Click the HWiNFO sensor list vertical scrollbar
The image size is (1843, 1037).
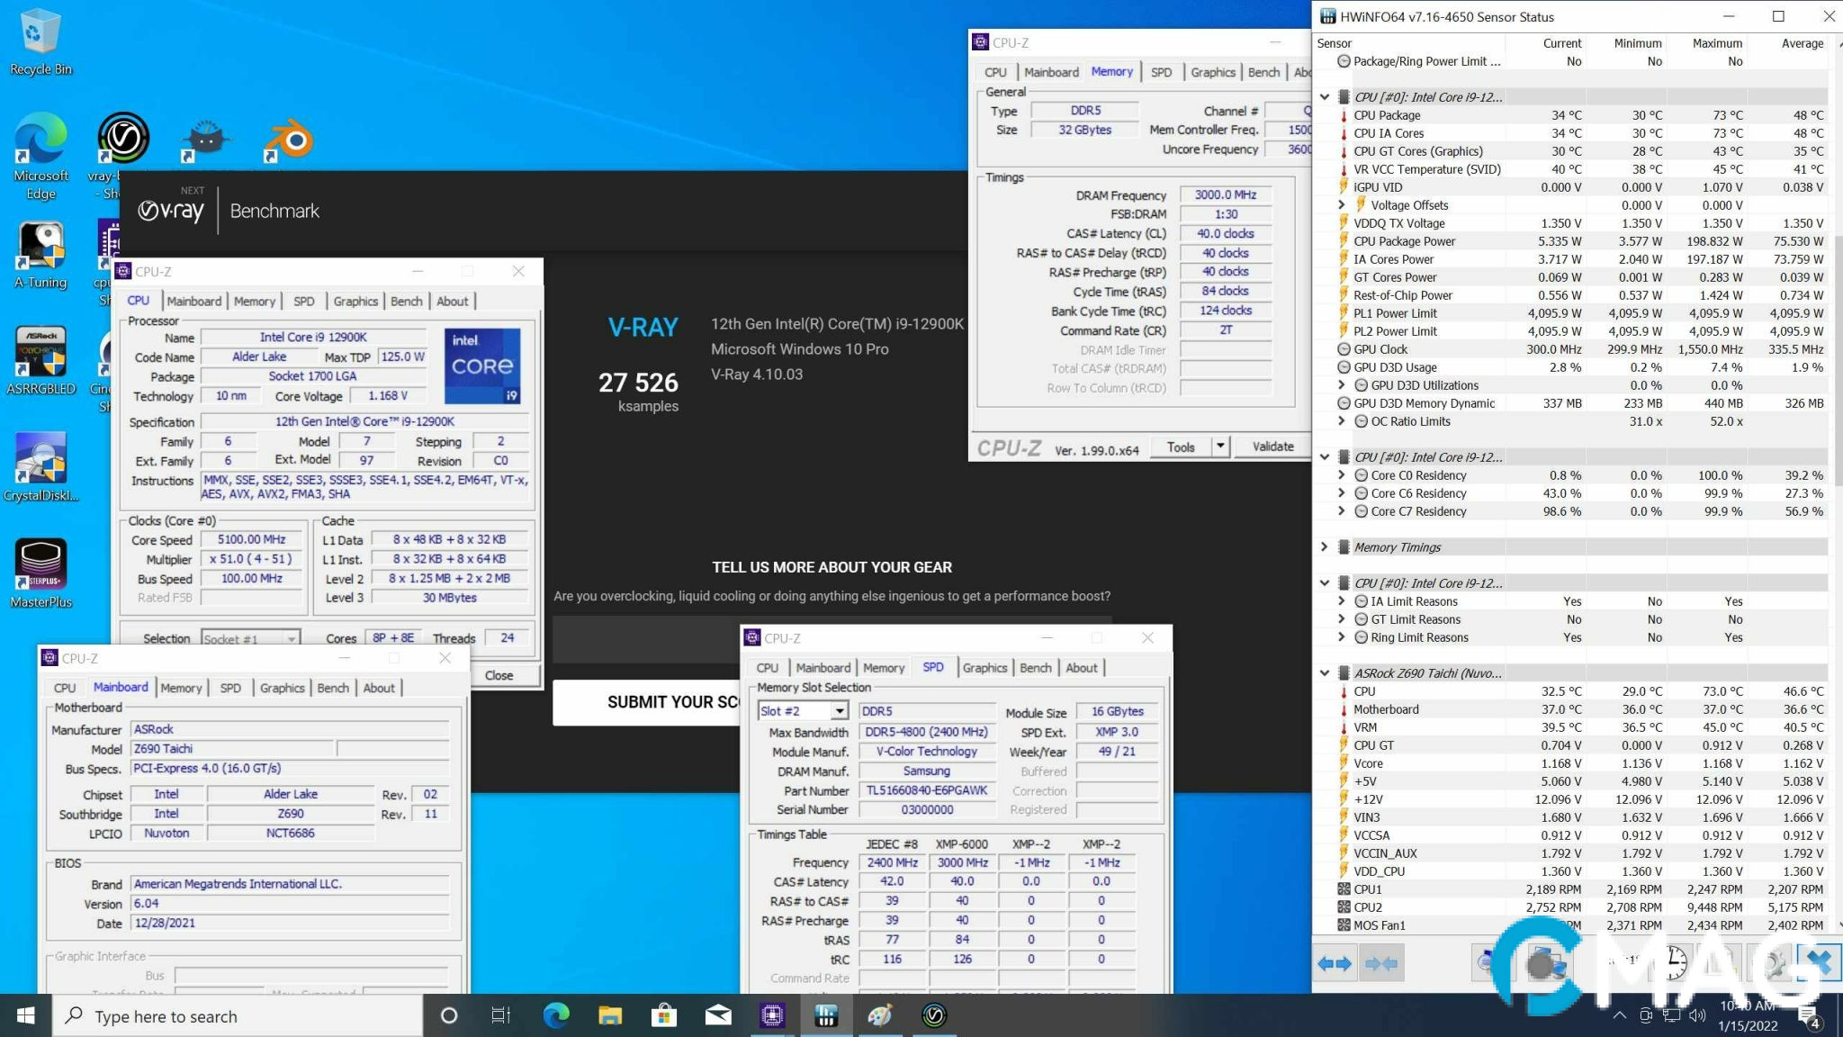point(1837,360)
